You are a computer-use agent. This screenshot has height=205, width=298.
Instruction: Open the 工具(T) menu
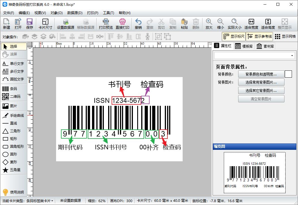[x=108, y=13]
